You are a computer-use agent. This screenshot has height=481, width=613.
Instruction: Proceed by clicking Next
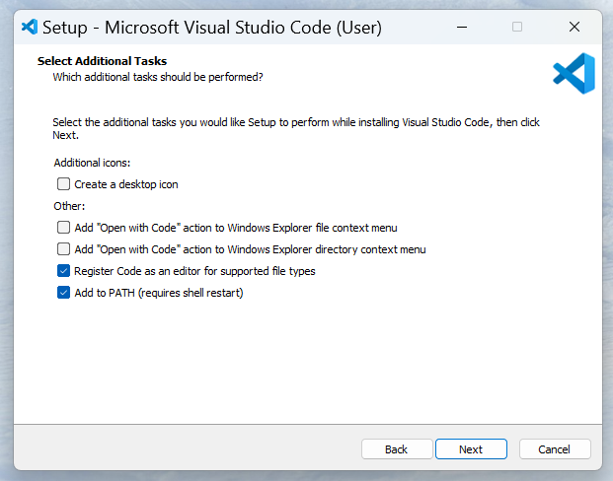[471, 449]
